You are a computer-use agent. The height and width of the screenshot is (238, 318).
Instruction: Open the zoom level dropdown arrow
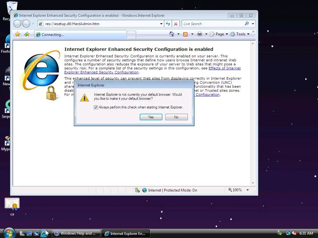[248, 190]
